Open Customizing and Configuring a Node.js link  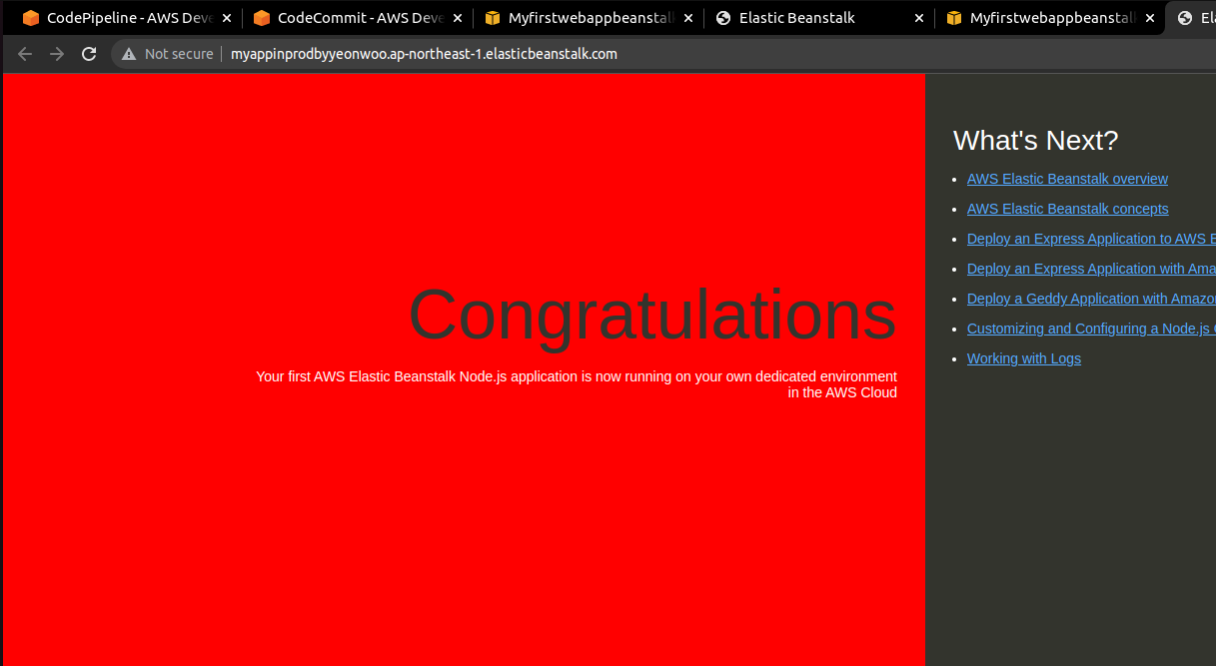pos(1091,329)
